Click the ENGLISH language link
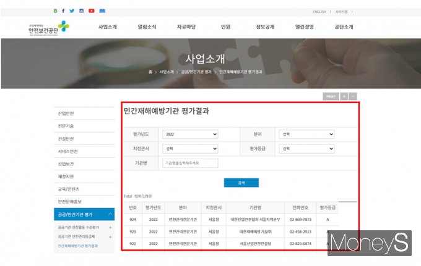Screen dimensions: 421x266 (319, 12)
